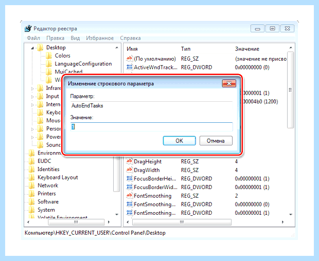Click the DWORD icon of FocusBorderWid value
This screenshot has width=319, height=261.
(x=129, y=187)
